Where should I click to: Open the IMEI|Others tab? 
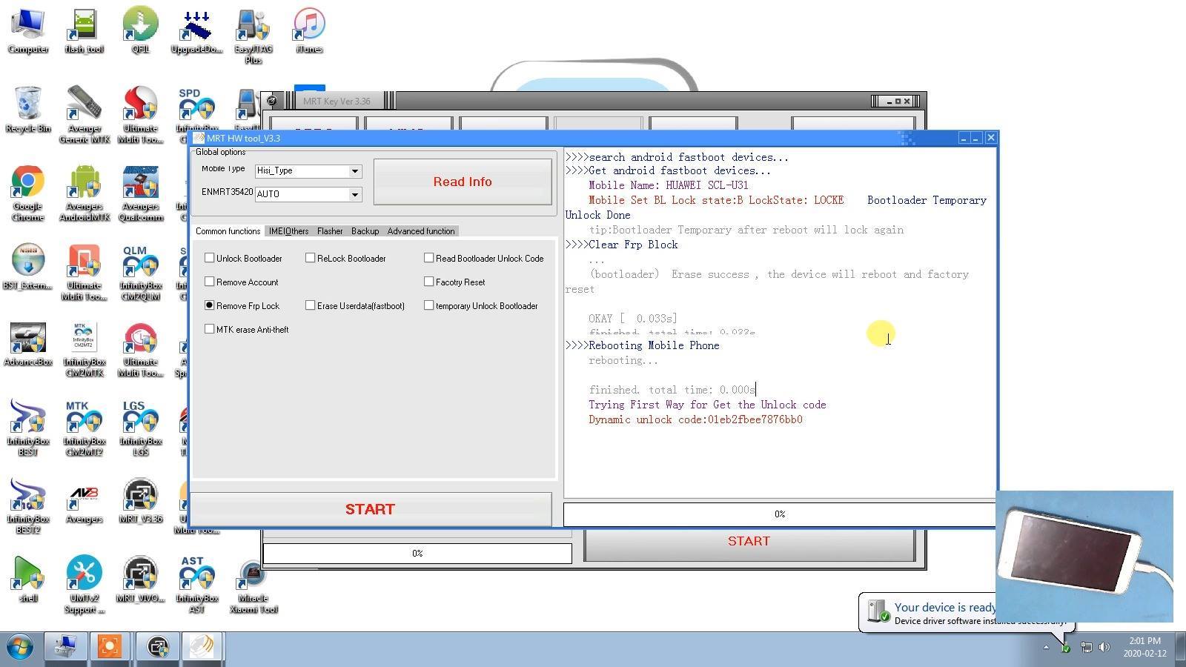point(288,231)
